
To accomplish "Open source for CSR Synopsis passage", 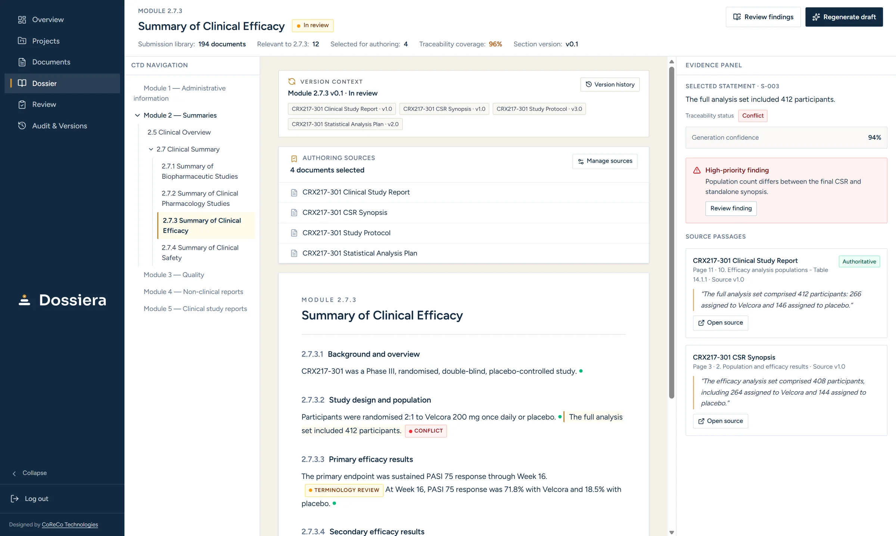I will coord(721,421).
